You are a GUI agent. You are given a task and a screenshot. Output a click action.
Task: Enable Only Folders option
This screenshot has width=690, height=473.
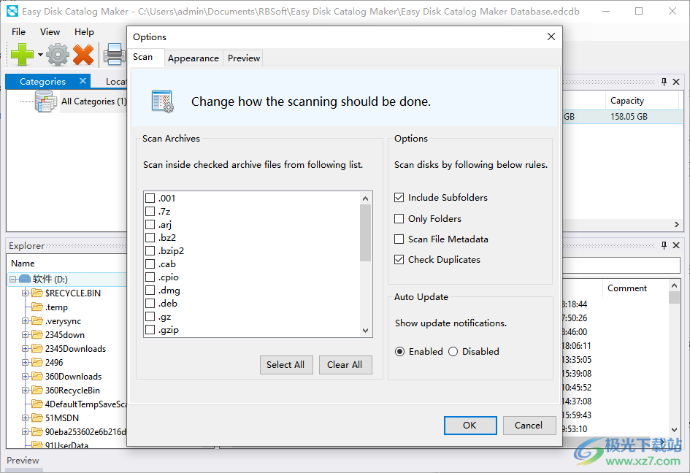tap(399, 219)
